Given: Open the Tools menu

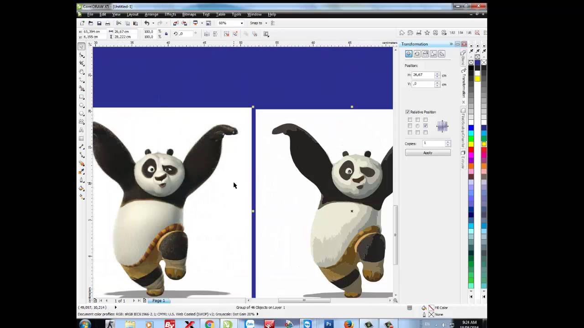Looking at the screenshot, I should coord(236,15).
